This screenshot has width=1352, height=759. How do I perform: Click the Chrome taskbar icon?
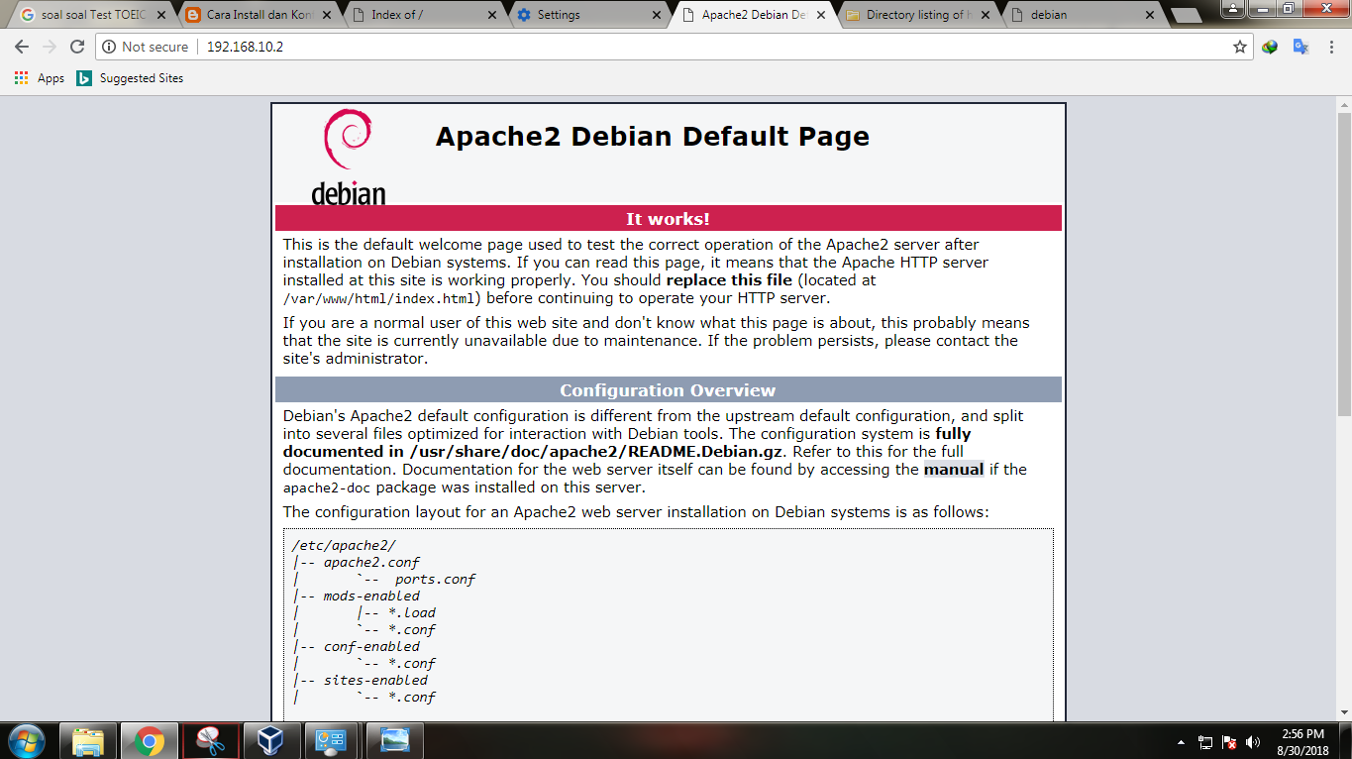pyautogui.click(x=150, y=740)
